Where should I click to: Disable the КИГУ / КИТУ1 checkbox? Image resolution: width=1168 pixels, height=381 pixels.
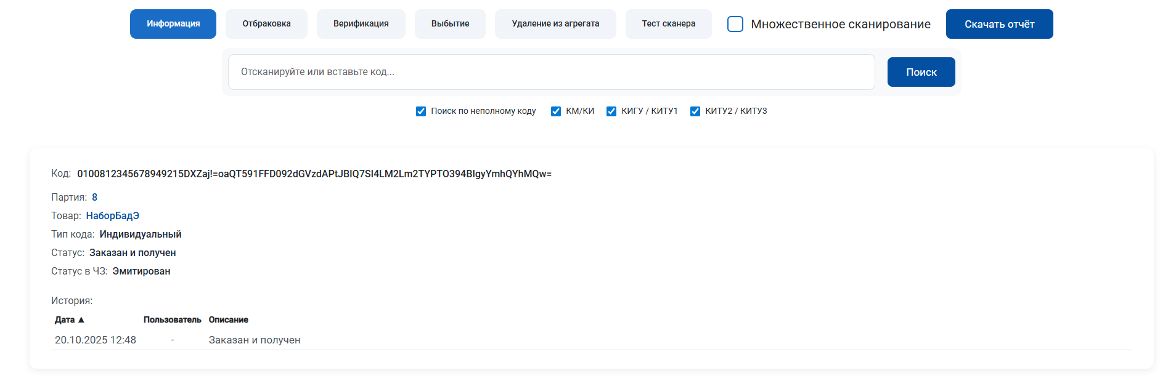(x=611, y=111)
